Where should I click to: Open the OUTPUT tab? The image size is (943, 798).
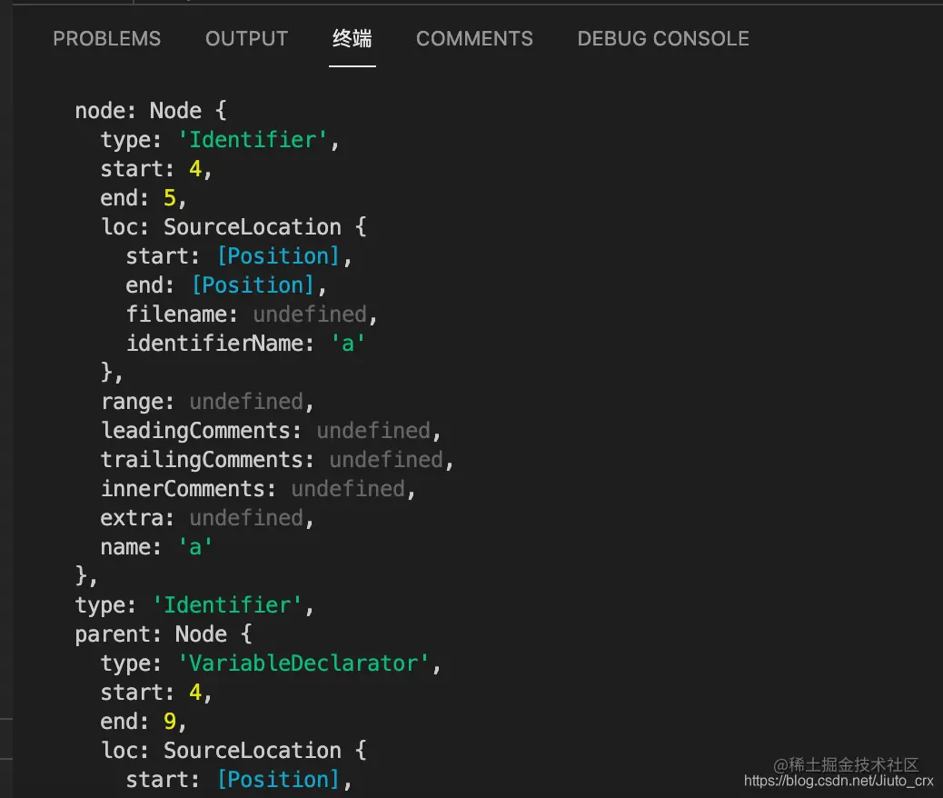tap(246, 38)
